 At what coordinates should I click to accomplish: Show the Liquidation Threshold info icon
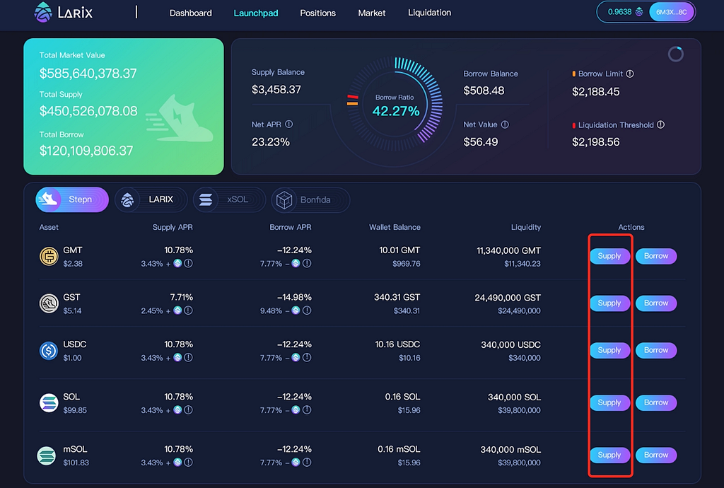(x=661, y=124)
